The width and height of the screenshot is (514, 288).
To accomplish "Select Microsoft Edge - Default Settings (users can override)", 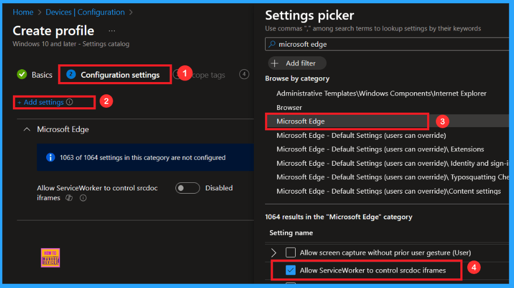I will point(361,135).
